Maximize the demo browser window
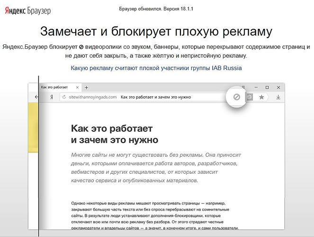This screenshot has height=237, width=314. pos(267,87)
